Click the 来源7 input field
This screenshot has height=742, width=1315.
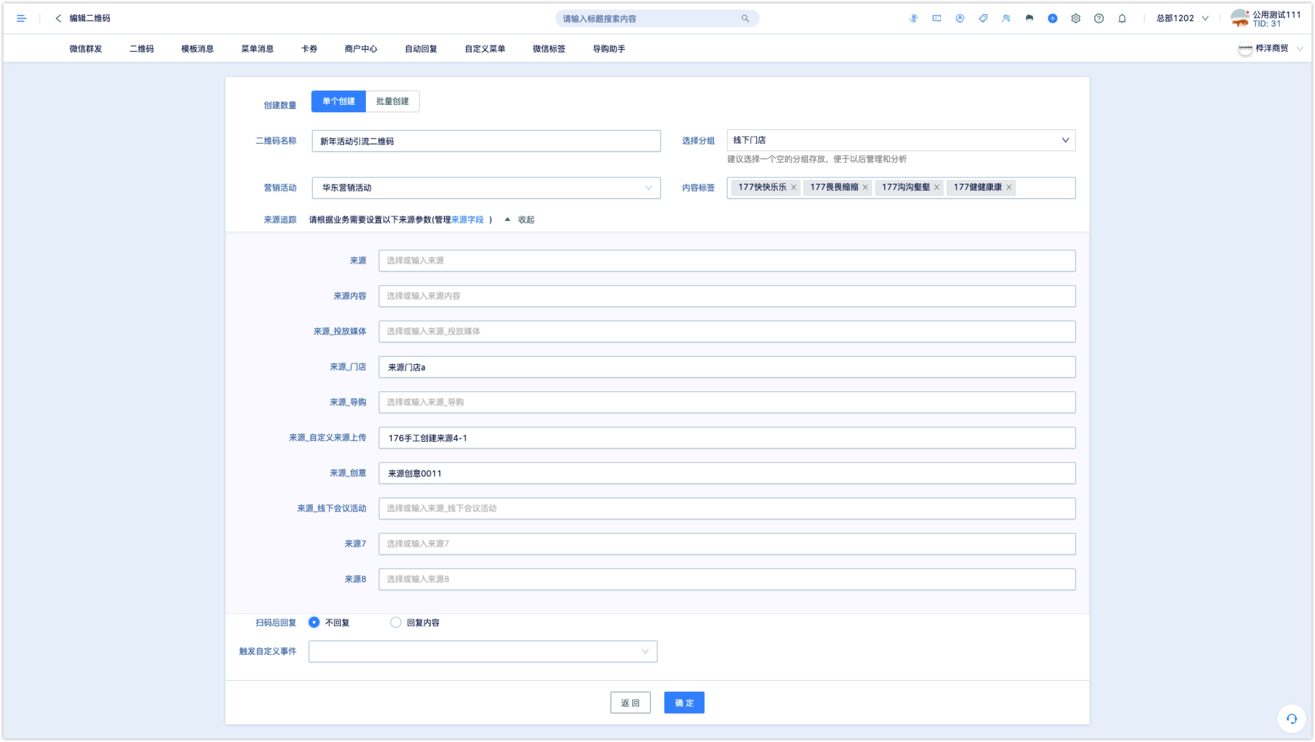[726, 544]
